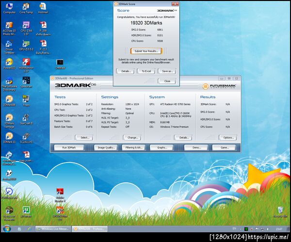Switch to 3DMark06 Professional taskbar button

point(90,229)
